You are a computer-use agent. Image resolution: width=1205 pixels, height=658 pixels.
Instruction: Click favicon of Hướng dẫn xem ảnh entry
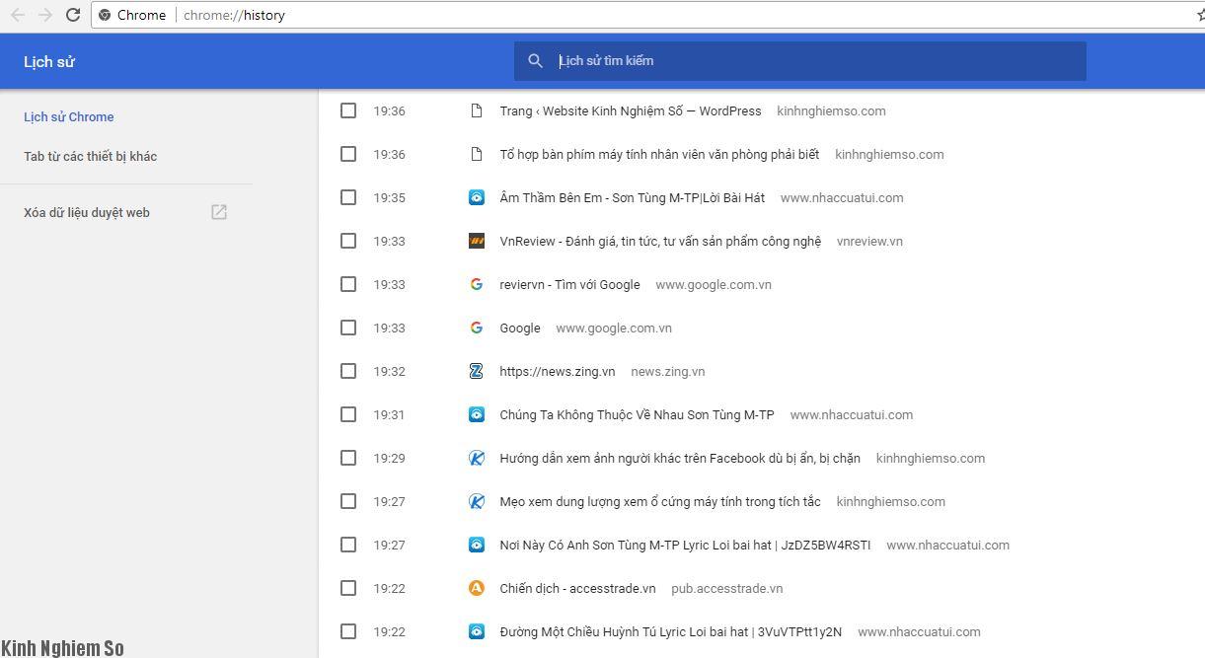477,458
